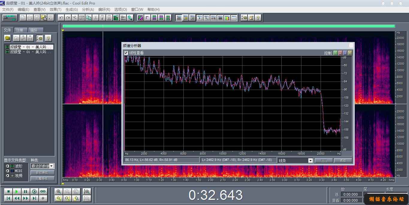Screen dimensions: 409x205
Task: Click the open folder icon in file panel
Action: [7, 38]
